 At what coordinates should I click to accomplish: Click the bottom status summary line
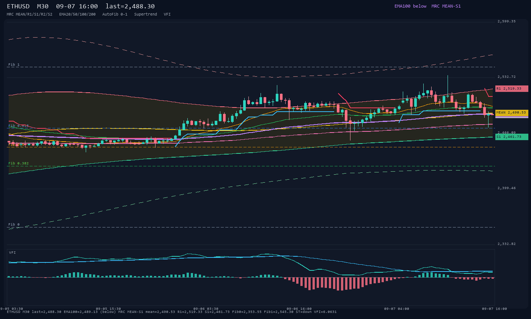(172, 312)
